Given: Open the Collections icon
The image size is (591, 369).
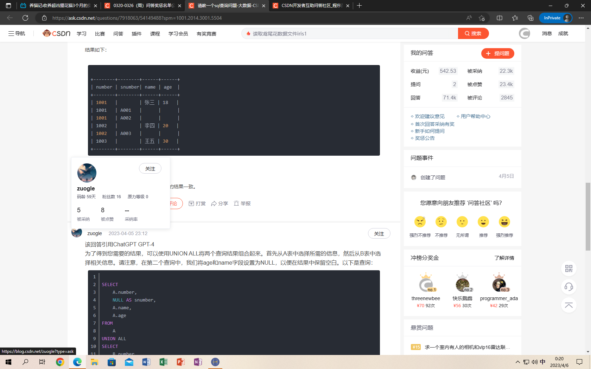Looking at the screenshot, I should 530,18.
